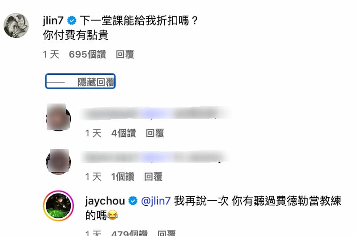The height and width of the screenshot is (236, 356).
Task: Click jlin7's blue verified badge
Action: pyautogui.click(x=72, y=20)
